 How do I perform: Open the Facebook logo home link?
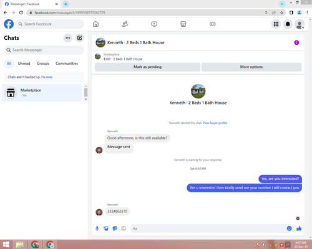click(9, 24)
